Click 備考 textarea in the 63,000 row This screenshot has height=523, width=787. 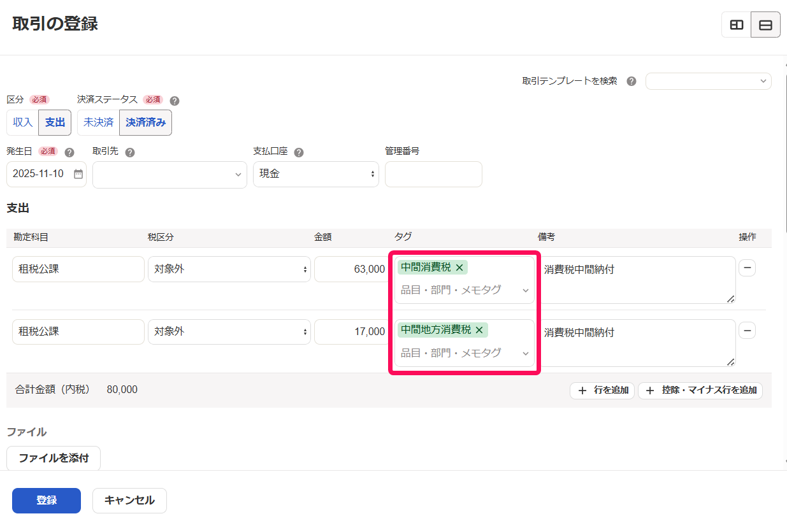637,280
